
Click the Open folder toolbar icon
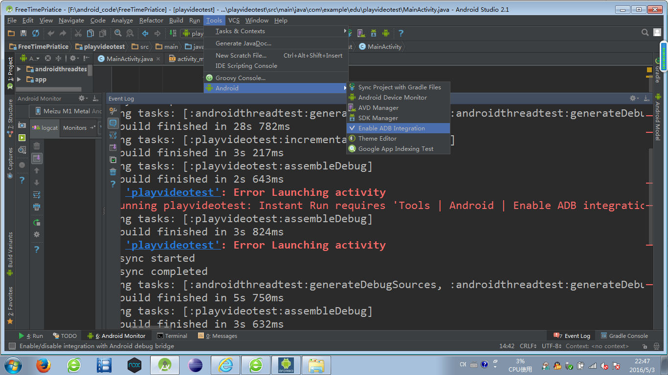point(11,33)
